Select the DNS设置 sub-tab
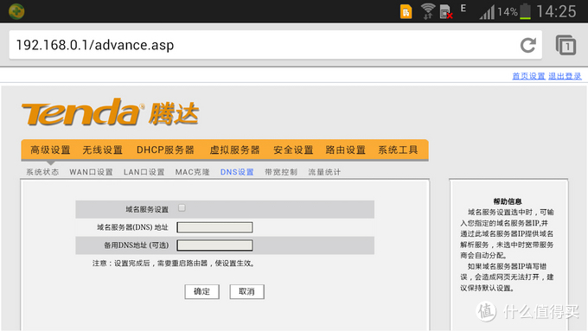Viewport: 588px width, 331px height. [x=237, y=172]
